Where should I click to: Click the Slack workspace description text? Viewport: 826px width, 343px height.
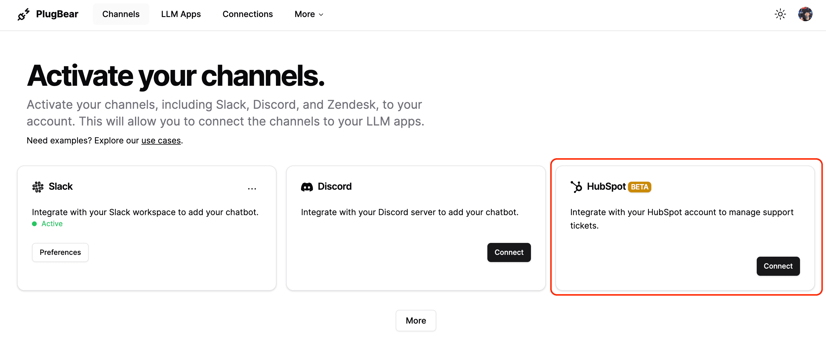coord(145,212)
